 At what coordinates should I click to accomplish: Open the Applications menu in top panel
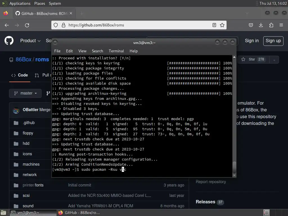click(20, 3)
